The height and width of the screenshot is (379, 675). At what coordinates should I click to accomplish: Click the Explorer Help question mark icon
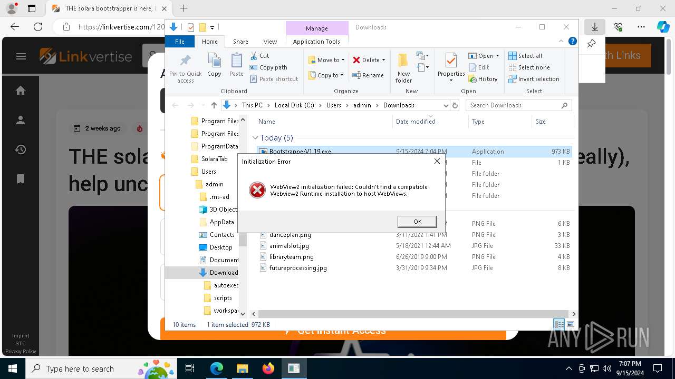pos(572,41)
